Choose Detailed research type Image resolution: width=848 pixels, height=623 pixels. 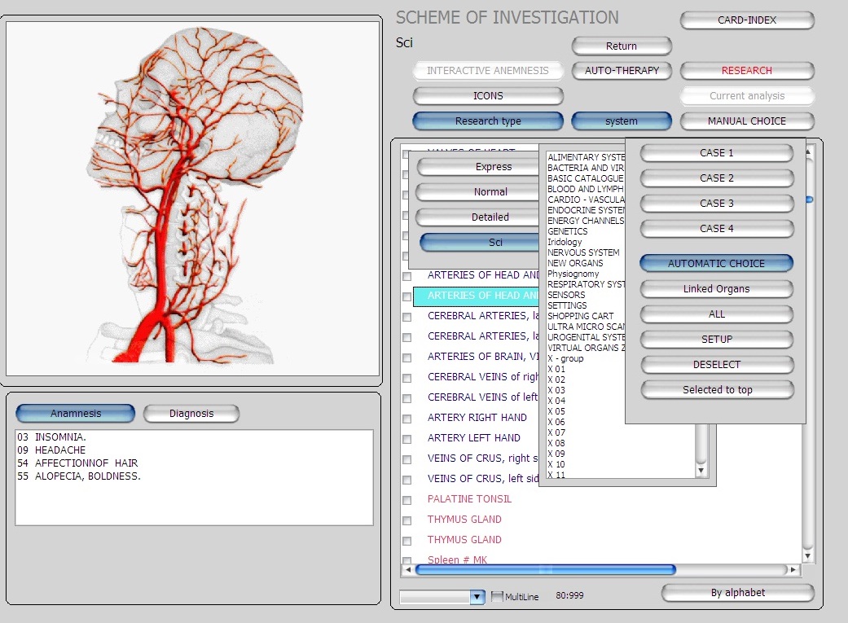(490, 217)
